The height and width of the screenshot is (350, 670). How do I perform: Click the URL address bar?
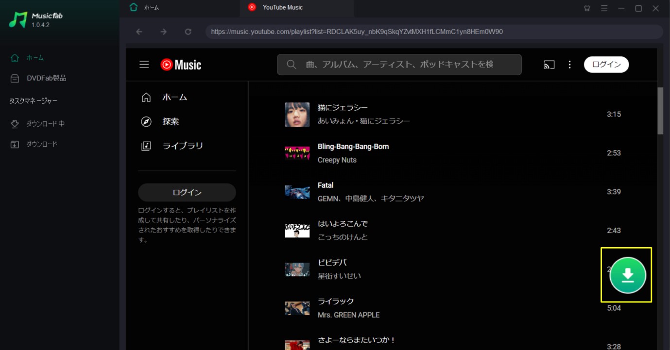click(x=434, y=32)
